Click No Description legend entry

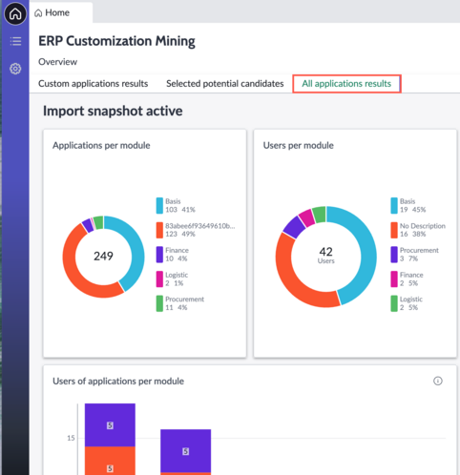pyautogui.click(x=418, y=230)
